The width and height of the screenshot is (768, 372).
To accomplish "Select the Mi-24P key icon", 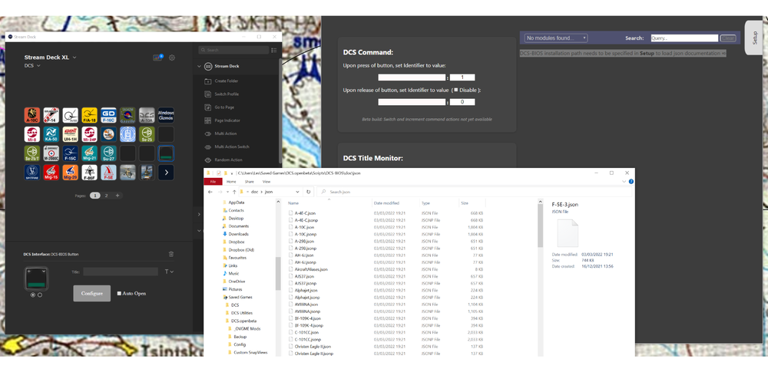I will [x=89, y=134].
